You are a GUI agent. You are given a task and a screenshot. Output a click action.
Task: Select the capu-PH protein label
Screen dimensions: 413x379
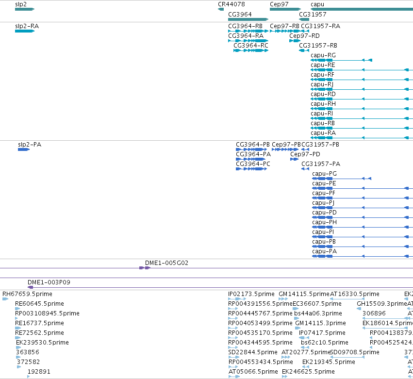pyautogui.click(x=325, y=222)
